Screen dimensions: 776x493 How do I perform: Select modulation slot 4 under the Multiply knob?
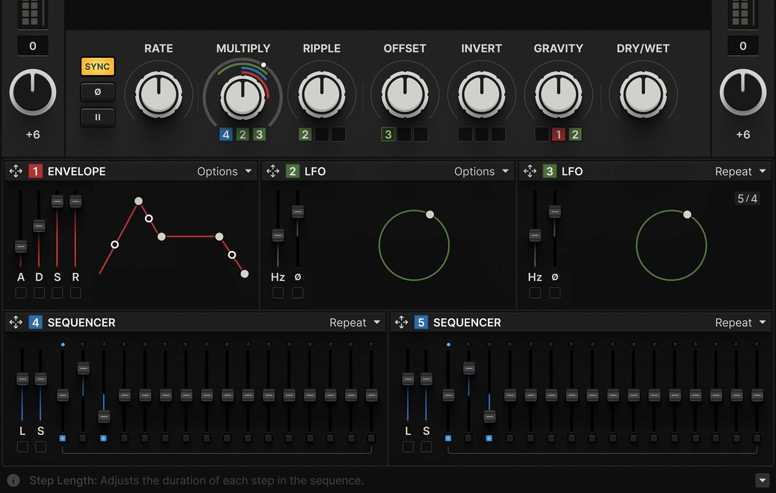click(x=226, y=134)
